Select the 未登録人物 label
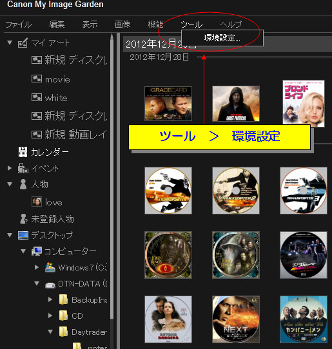 tap(52, 219)
